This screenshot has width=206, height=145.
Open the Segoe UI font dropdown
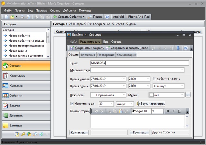pyautogui.click(x=149, y=111)
